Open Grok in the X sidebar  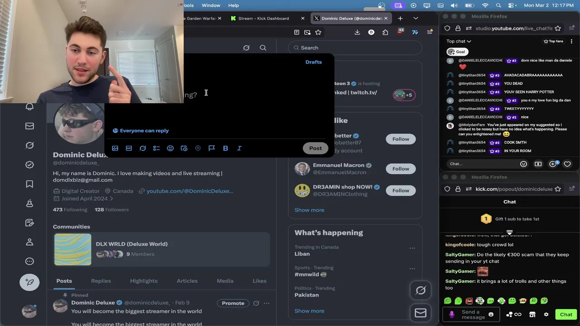click(29, 145)
